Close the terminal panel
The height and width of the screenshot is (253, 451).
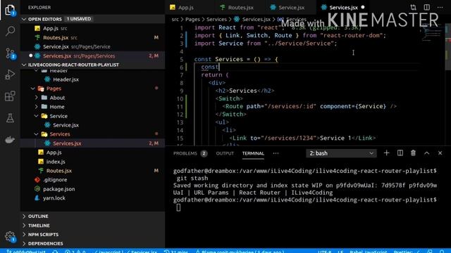(x=440, y=153)
